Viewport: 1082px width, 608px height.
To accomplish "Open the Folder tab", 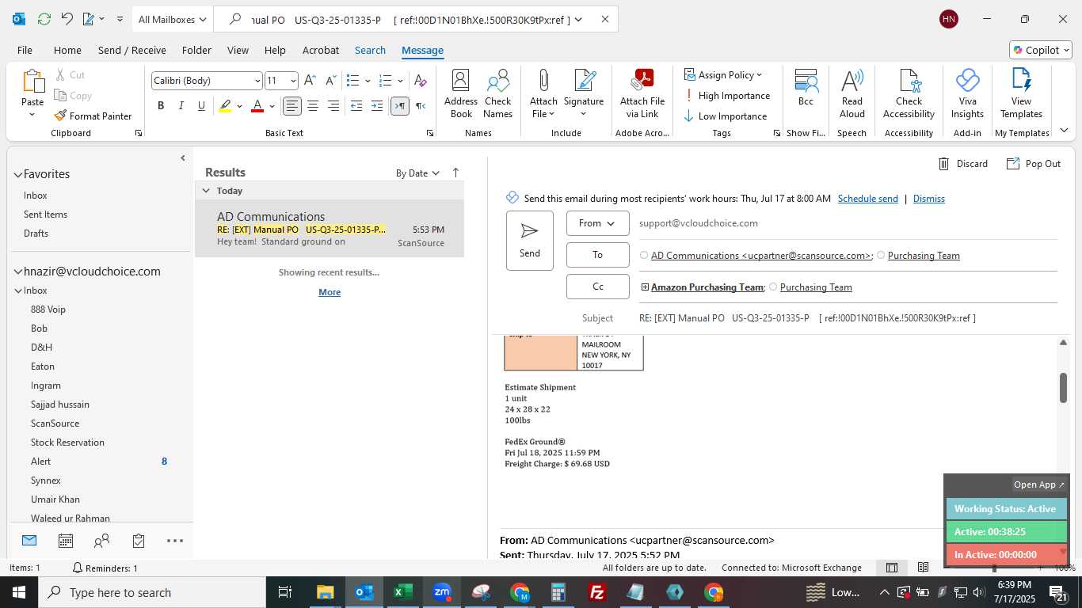I will [196, 50].
